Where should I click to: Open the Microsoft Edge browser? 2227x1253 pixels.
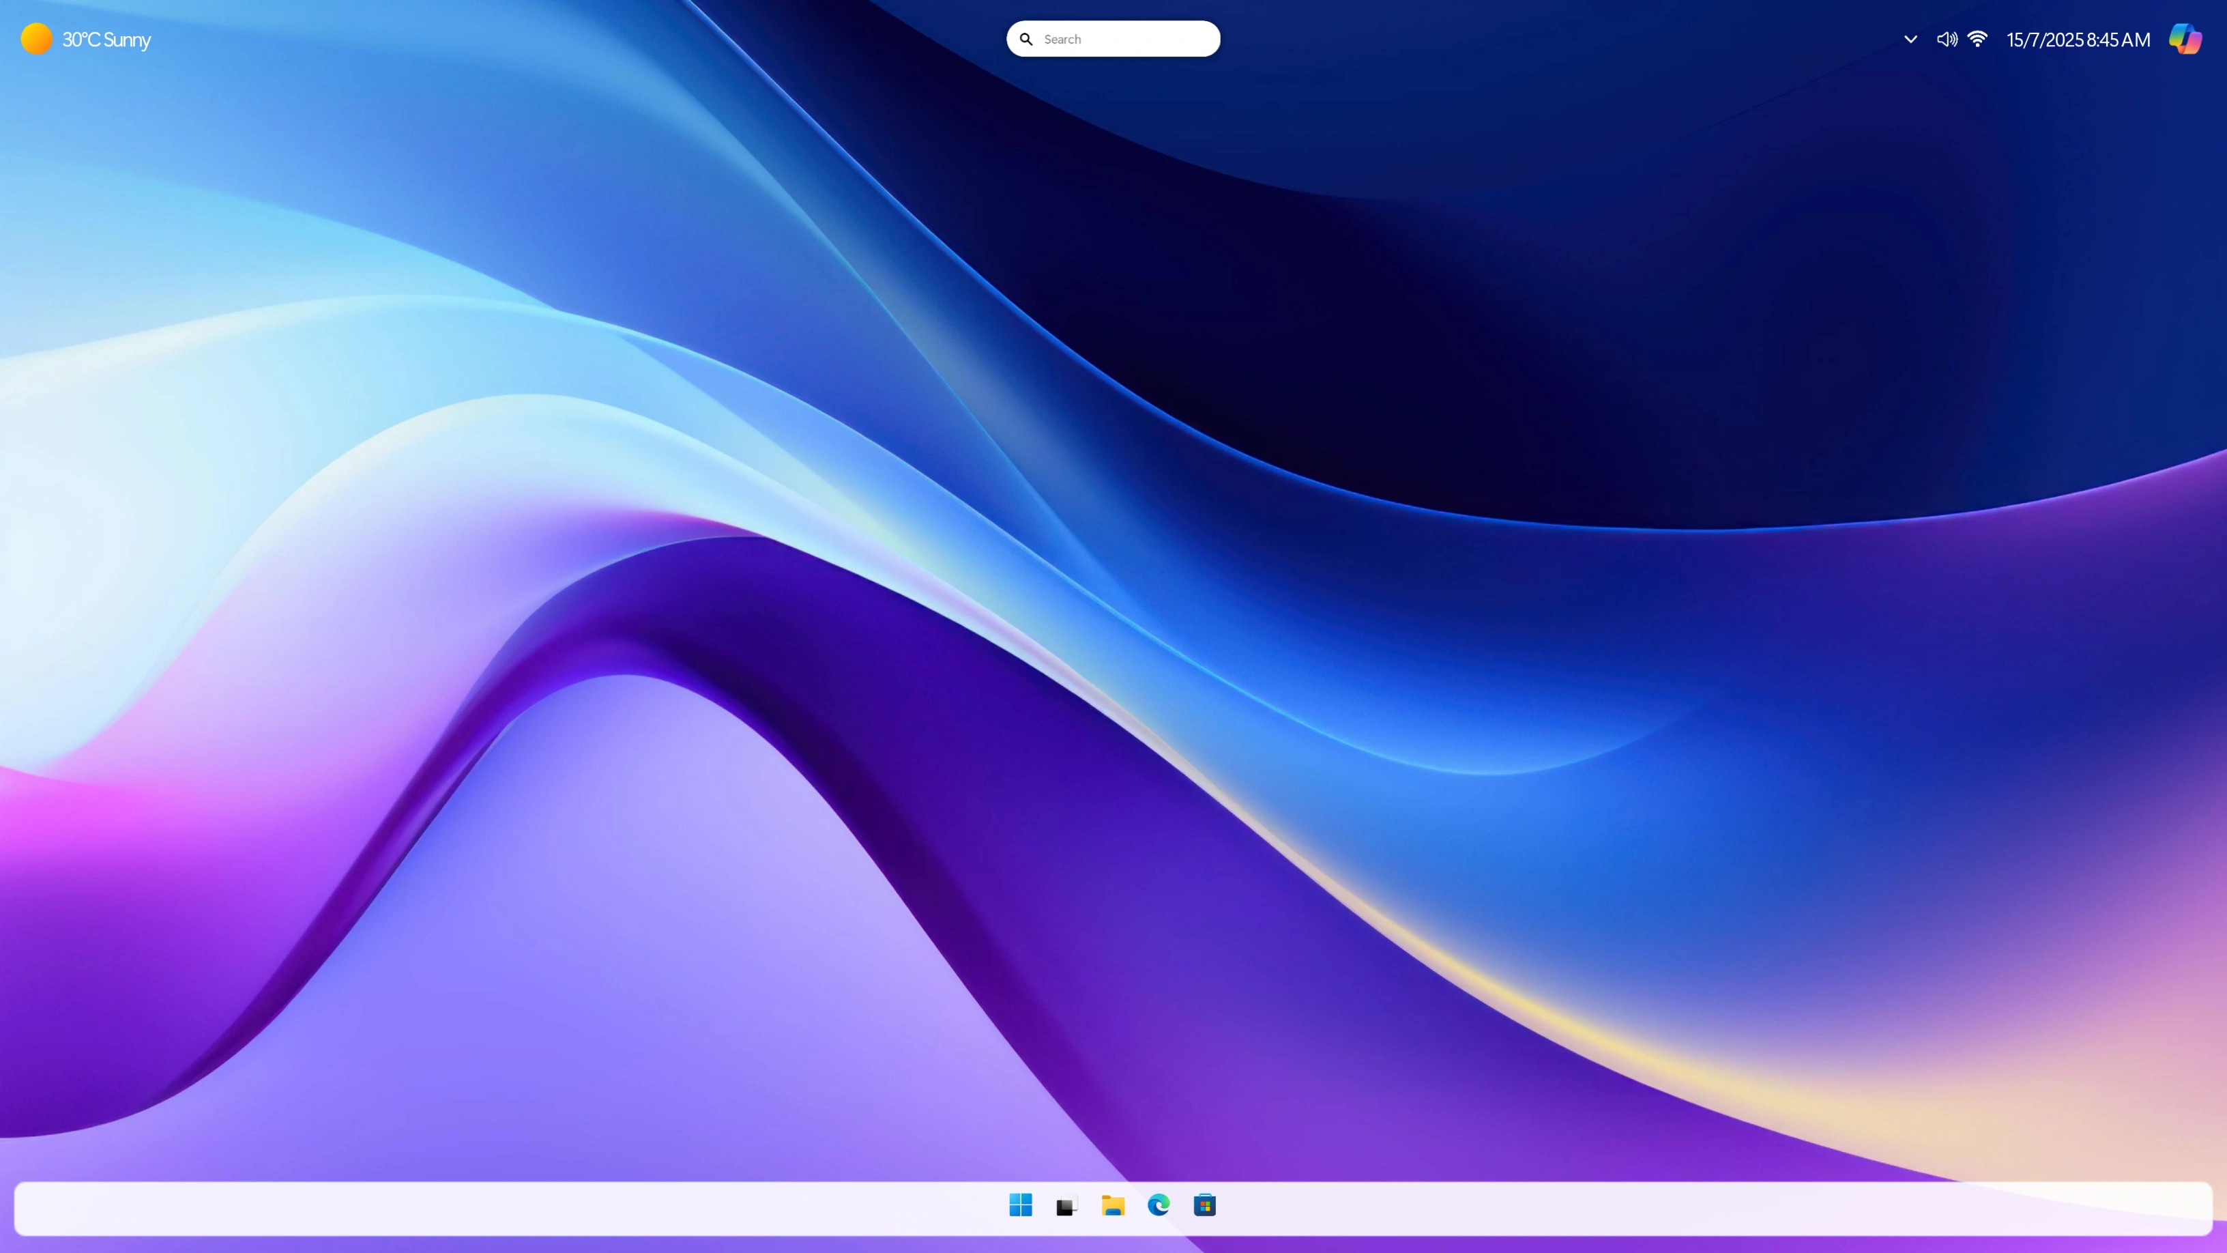(x=1159, y=1205)
